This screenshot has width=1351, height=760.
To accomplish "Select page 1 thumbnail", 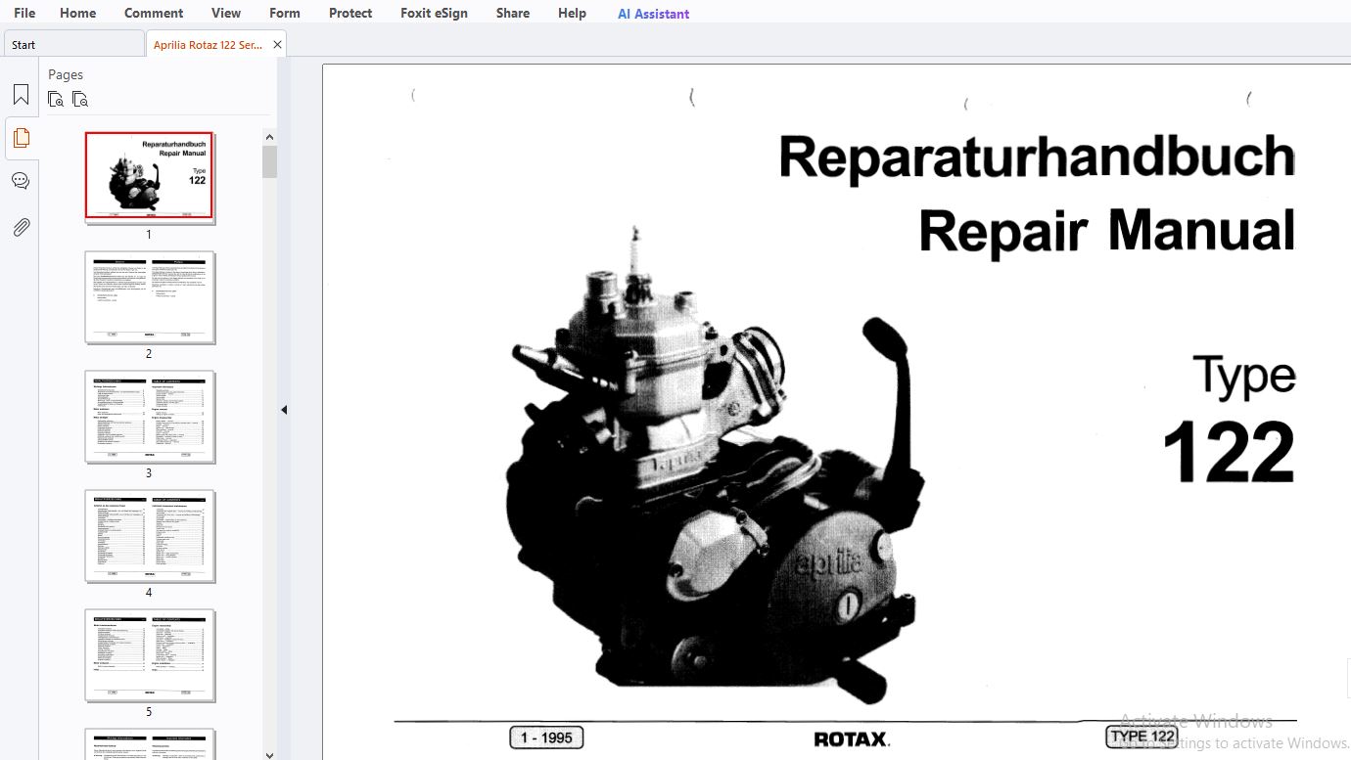I will click(149, 175).
